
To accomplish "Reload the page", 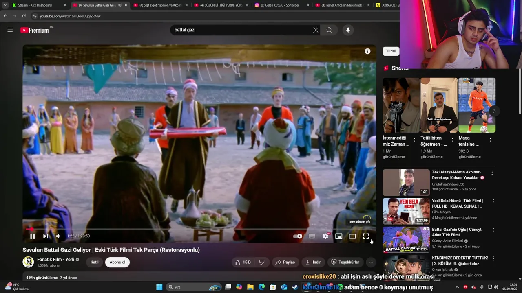I will (24, 16).
